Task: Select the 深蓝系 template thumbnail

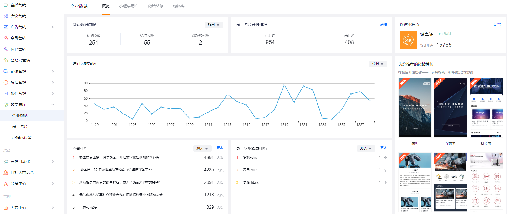Action: pos(451,108)
